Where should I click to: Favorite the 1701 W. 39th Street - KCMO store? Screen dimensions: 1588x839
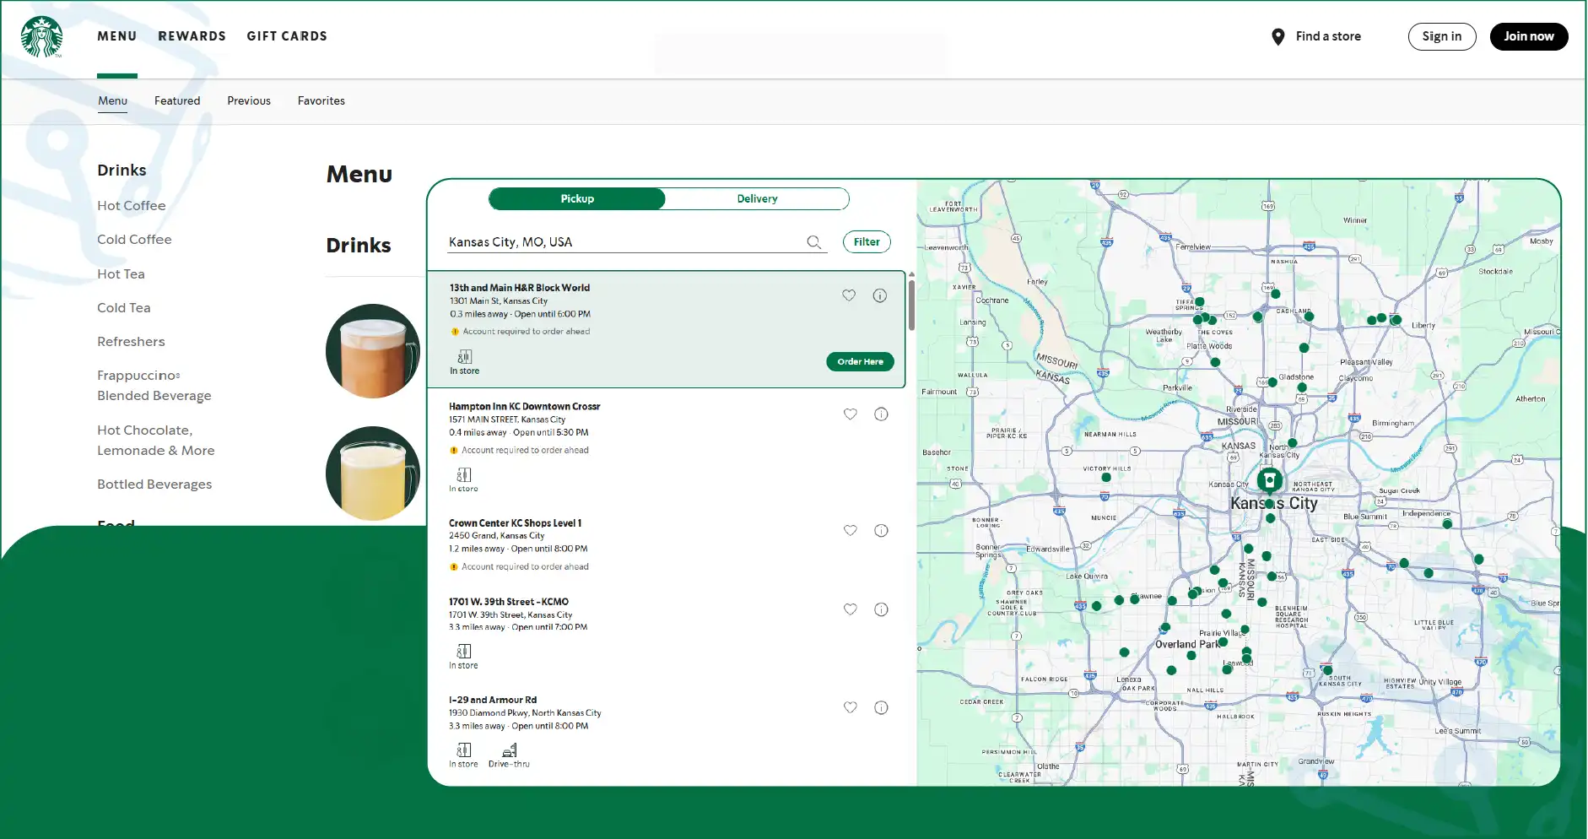coord(851,609)
